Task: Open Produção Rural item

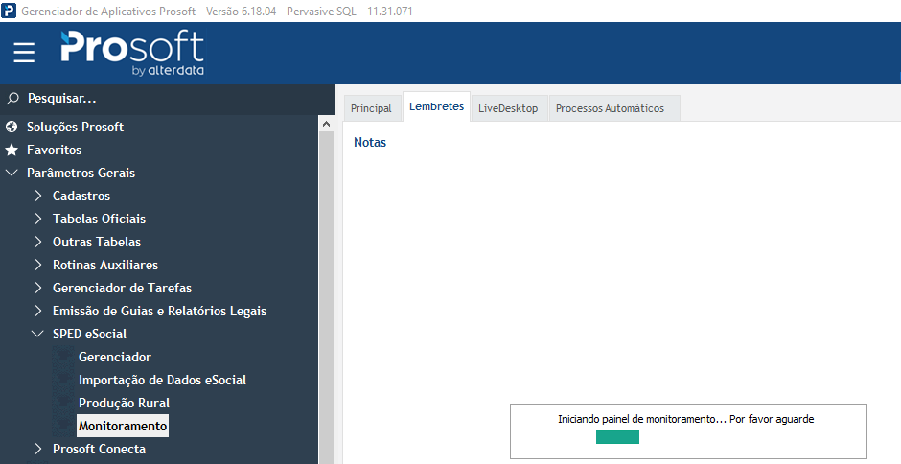Action: pos(124,403)
